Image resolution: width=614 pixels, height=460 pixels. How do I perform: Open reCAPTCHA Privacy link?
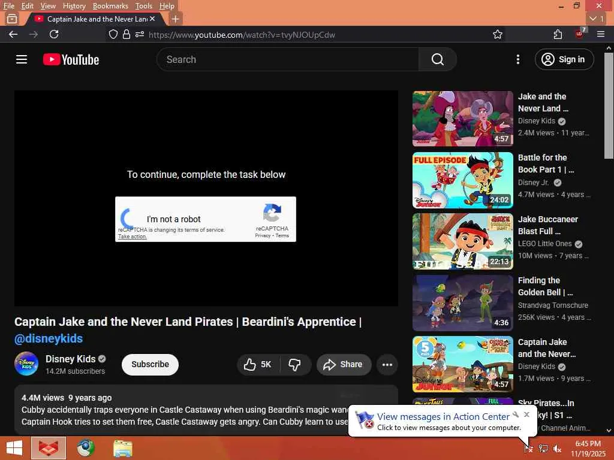[x=263, y=235]
